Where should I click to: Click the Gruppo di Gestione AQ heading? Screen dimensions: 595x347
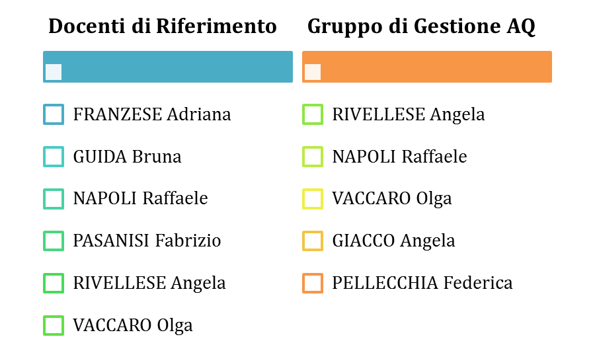(421, 27)
